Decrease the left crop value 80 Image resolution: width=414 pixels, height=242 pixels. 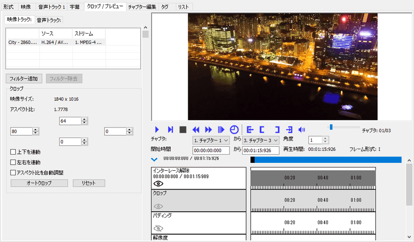35,133
